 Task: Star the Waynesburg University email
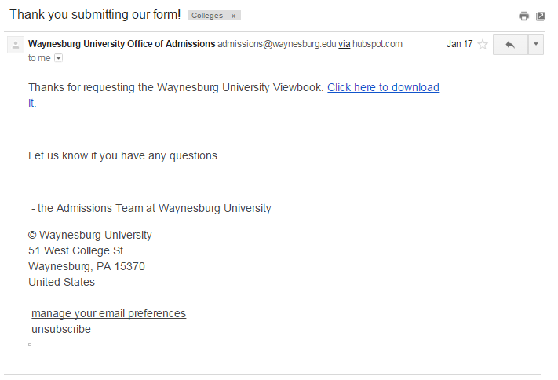coord(483,45)
